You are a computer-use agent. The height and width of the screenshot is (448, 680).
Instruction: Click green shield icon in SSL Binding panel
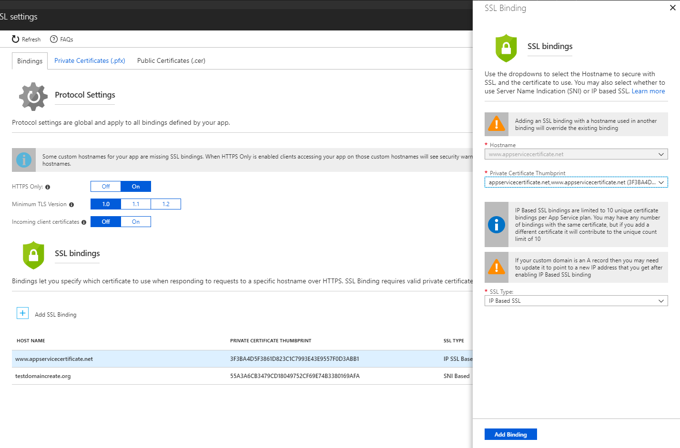(506, 48)
